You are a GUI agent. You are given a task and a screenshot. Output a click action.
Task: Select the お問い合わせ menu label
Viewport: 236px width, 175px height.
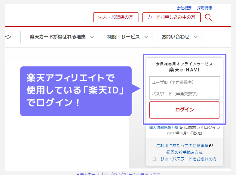[175, 37]
